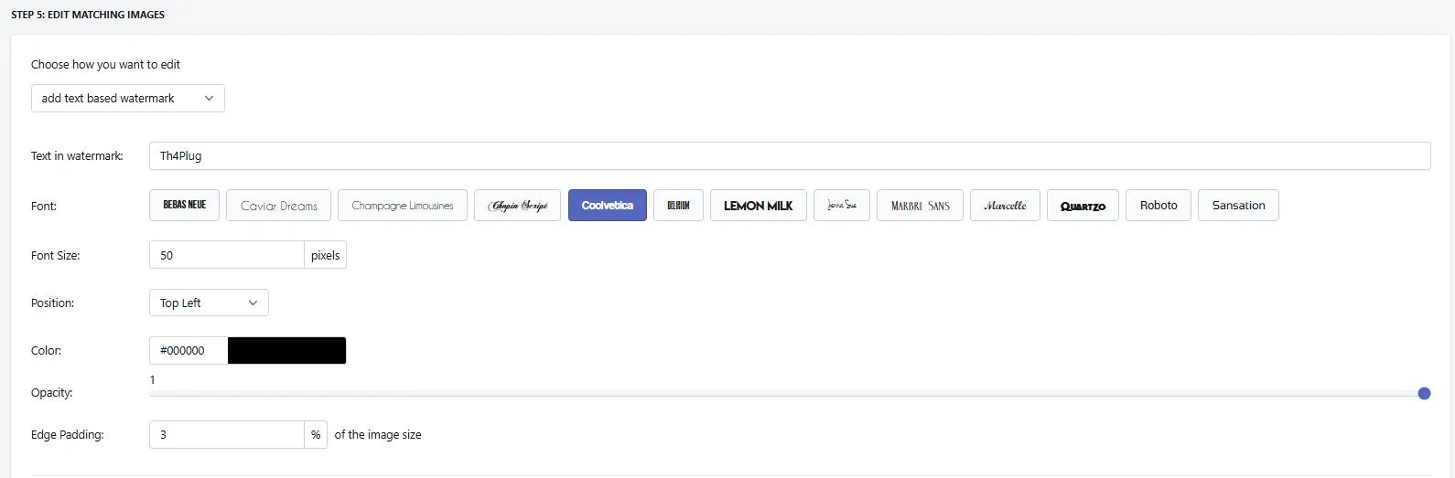The image size is (1455, 478).
Task: Choose the Quartzo font
Action: [1083, 206]
